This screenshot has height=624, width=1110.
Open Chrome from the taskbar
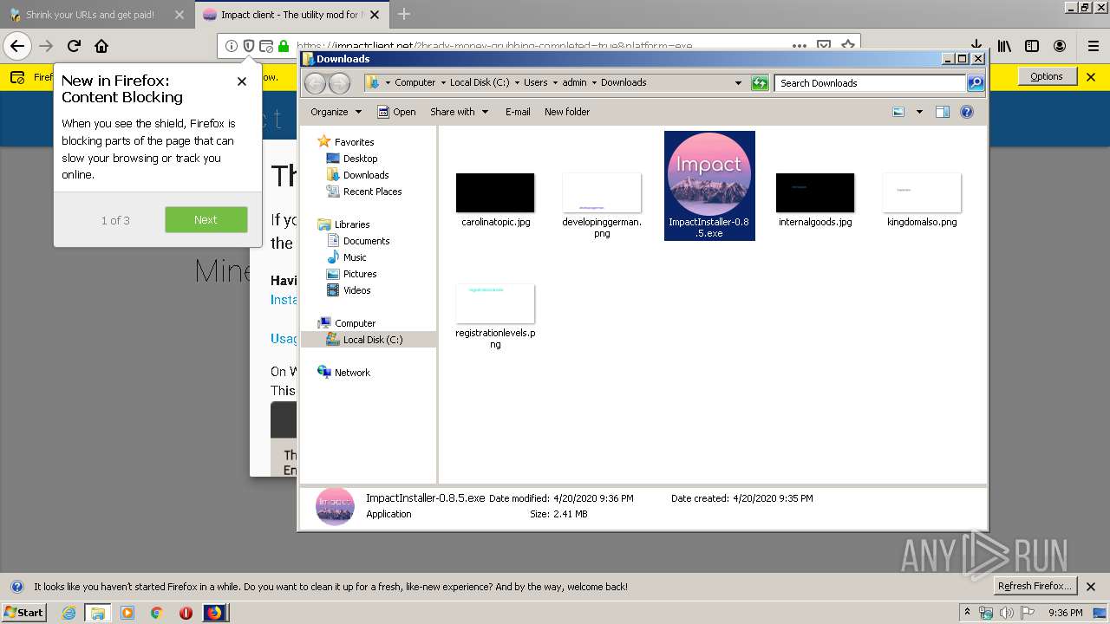[156, 613]
